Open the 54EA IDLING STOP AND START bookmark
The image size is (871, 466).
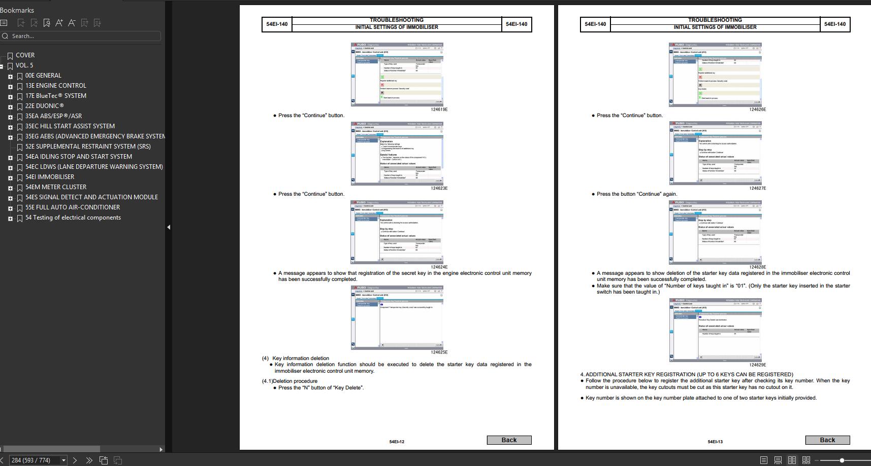(79, 157)
